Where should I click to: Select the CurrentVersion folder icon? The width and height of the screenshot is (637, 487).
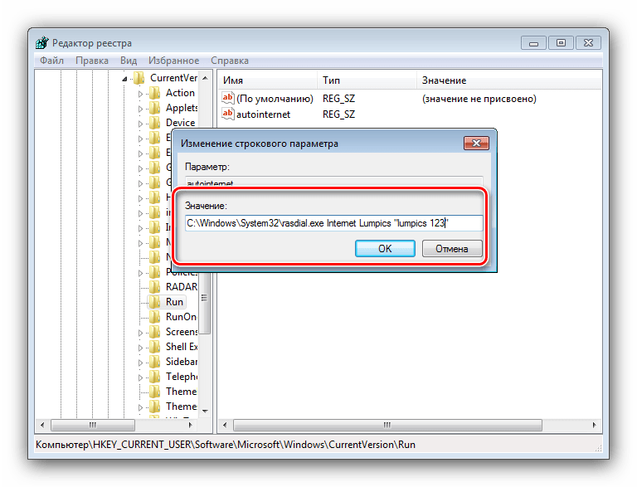pos(139,78)
